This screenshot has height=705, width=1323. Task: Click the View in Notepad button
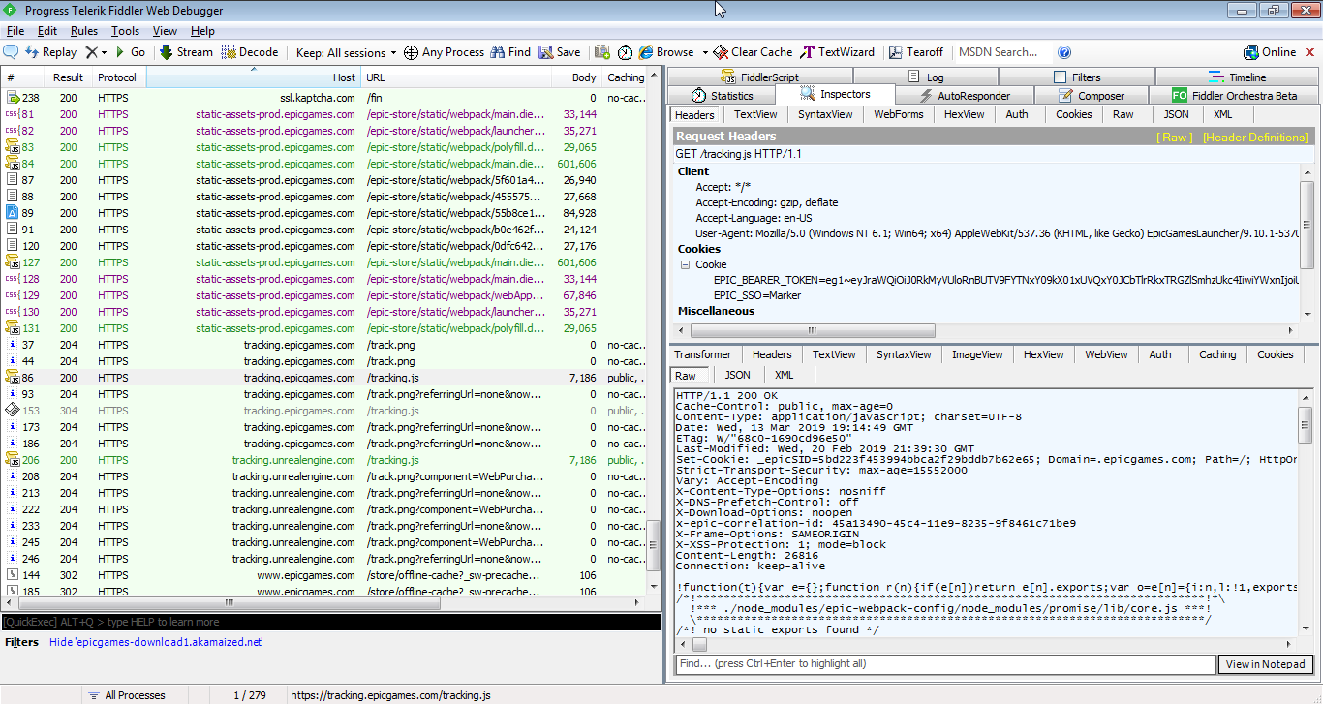[x=1266, y=664]
